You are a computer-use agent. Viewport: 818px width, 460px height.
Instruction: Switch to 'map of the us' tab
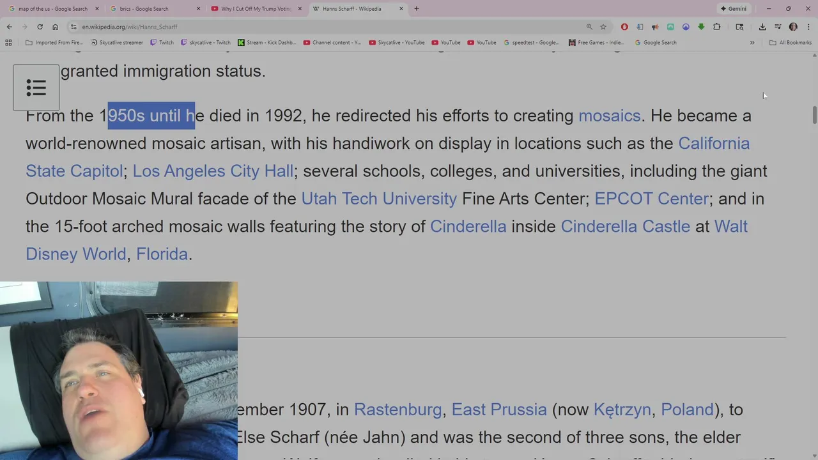(53, 9)
